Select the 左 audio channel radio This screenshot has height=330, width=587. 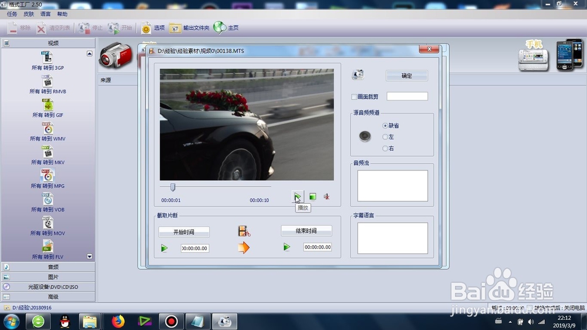click(x=385, y=137)
